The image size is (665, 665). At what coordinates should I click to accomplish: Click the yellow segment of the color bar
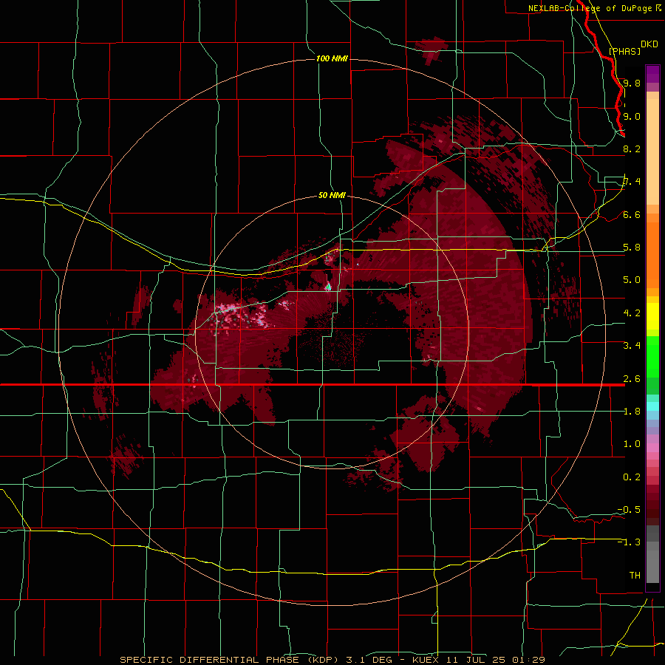pyautogui.click(x=652, y=316)
